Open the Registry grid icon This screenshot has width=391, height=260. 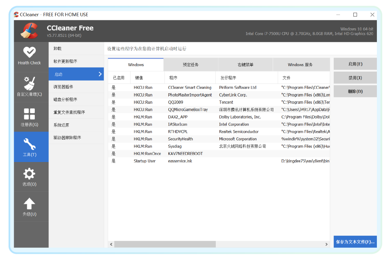pyautogui.click(x=29, y=114)
